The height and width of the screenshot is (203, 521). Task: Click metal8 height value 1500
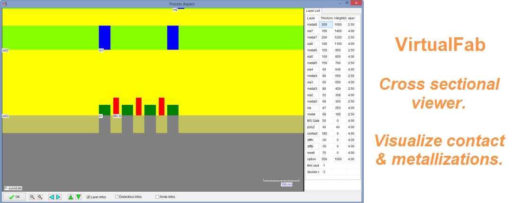tap(340, 25)
